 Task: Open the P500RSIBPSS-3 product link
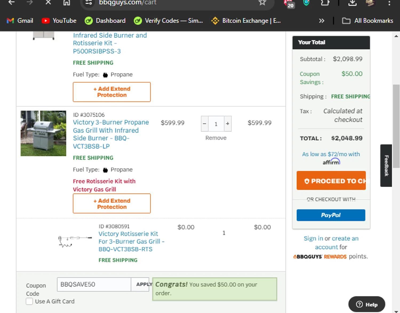click(110, 43)
